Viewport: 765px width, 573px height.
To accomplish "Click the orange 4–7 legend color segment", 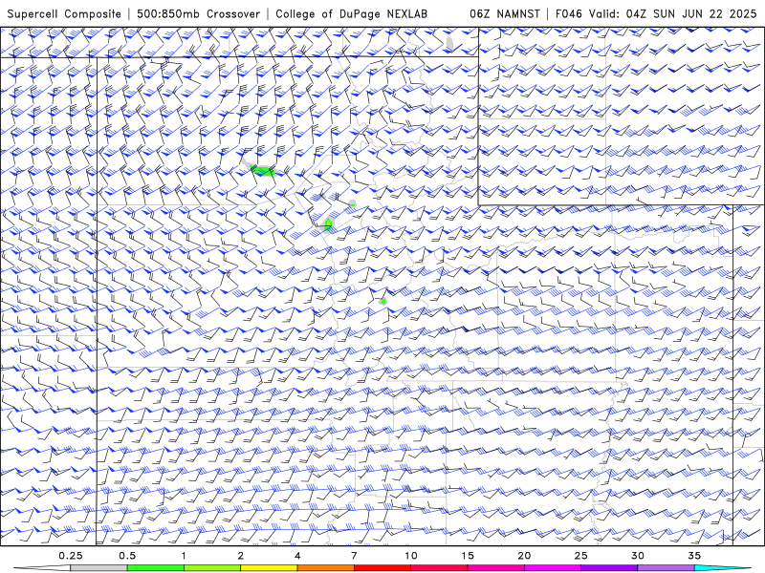I will point(325,568).
